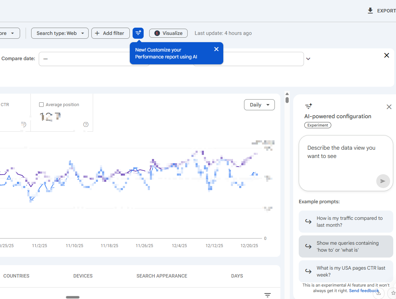Image resolution: width=396 pixels, height=299 pixels.
Task: Click the 'Experiment' badge
Action: point(318,125)
